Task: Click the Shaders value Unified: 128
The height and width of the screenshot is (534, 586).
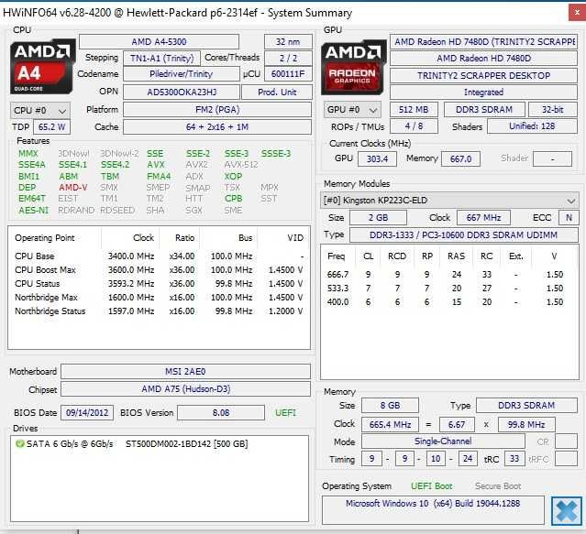Action: point(532,126)
